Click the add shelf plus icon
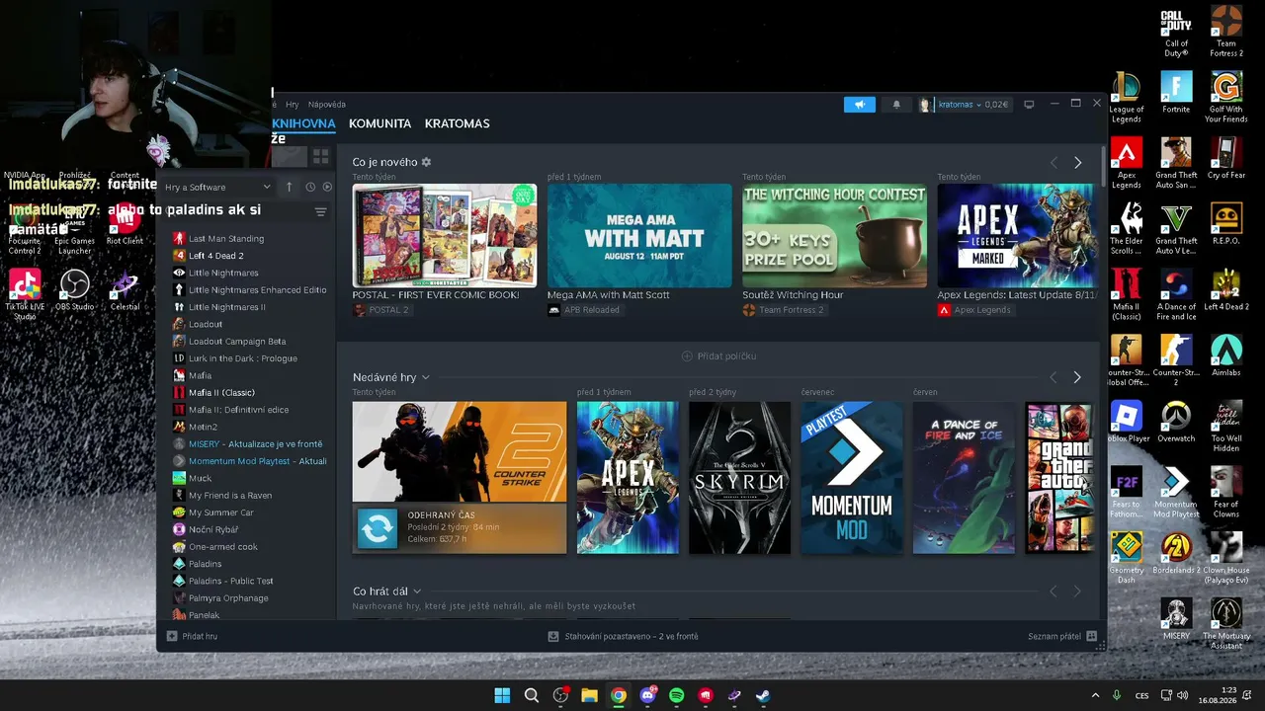 pos(687,355)
